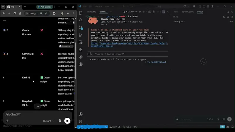Screen dimensions: 235x132
Task: Bookmark this page with the Chrome star
Action: pyautogui.click(x=46, y=13)
